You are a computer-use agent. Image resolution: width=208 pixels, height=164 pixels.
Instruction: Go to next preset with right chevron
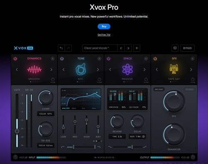pos(128,48)
